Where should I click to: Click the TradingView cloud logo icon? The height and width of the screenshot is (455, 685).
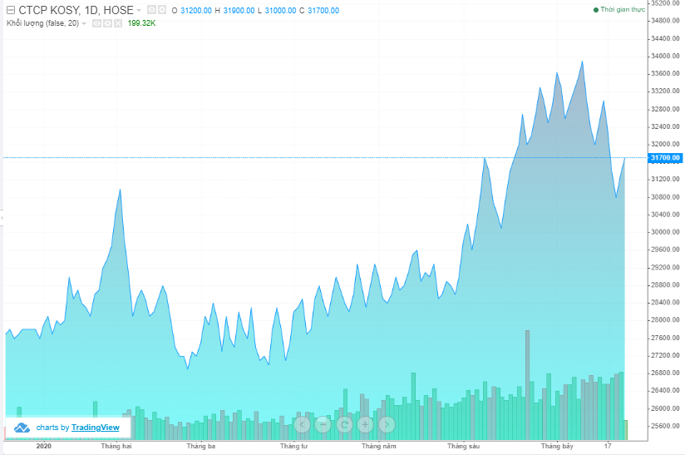pos(22,428)
